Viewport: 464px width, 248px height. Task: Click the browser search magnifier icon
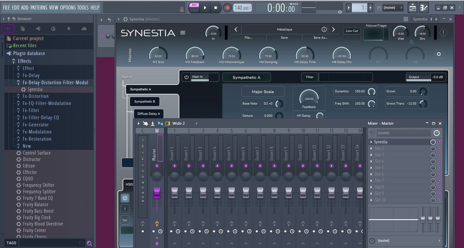click(89, 243)
